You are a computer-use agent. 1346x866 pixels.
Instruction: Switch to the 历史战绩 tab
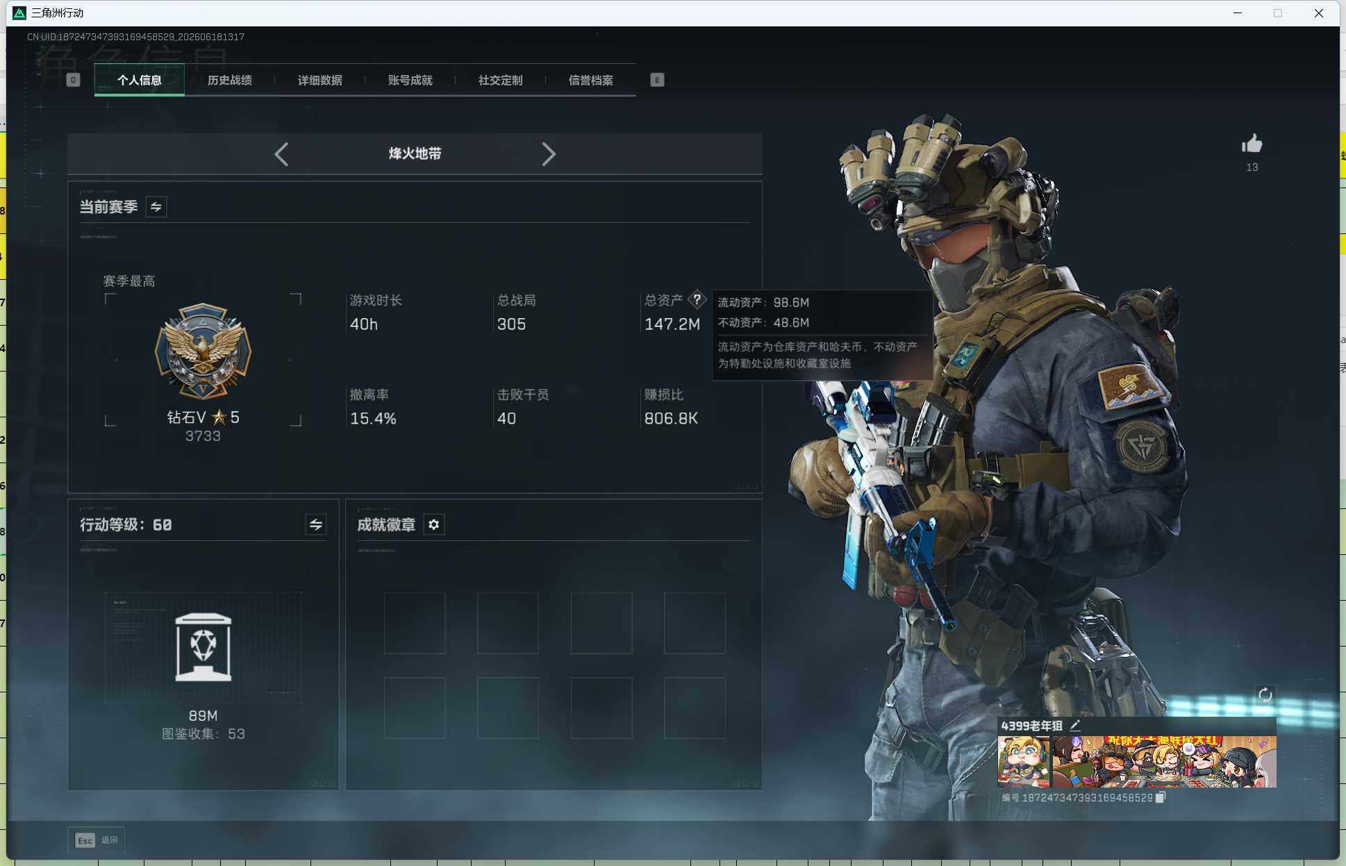pos(230,81)
